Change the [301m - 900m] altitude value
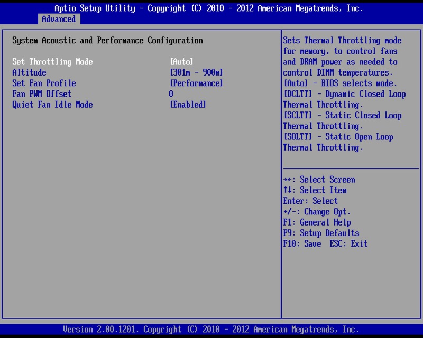Image resolution: width=423 pixels, height=338 pixels. click(196, 72)
